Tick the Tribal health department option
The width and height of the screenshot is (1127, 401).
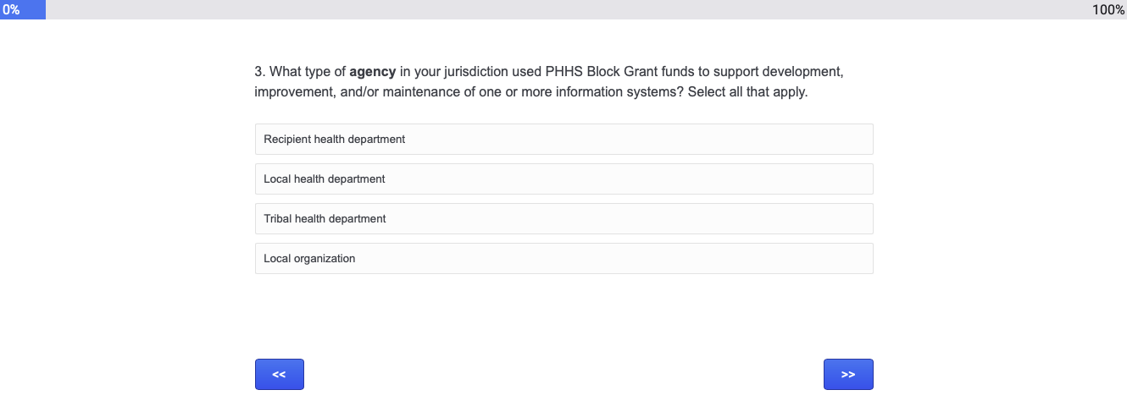(x=563, y=219)
